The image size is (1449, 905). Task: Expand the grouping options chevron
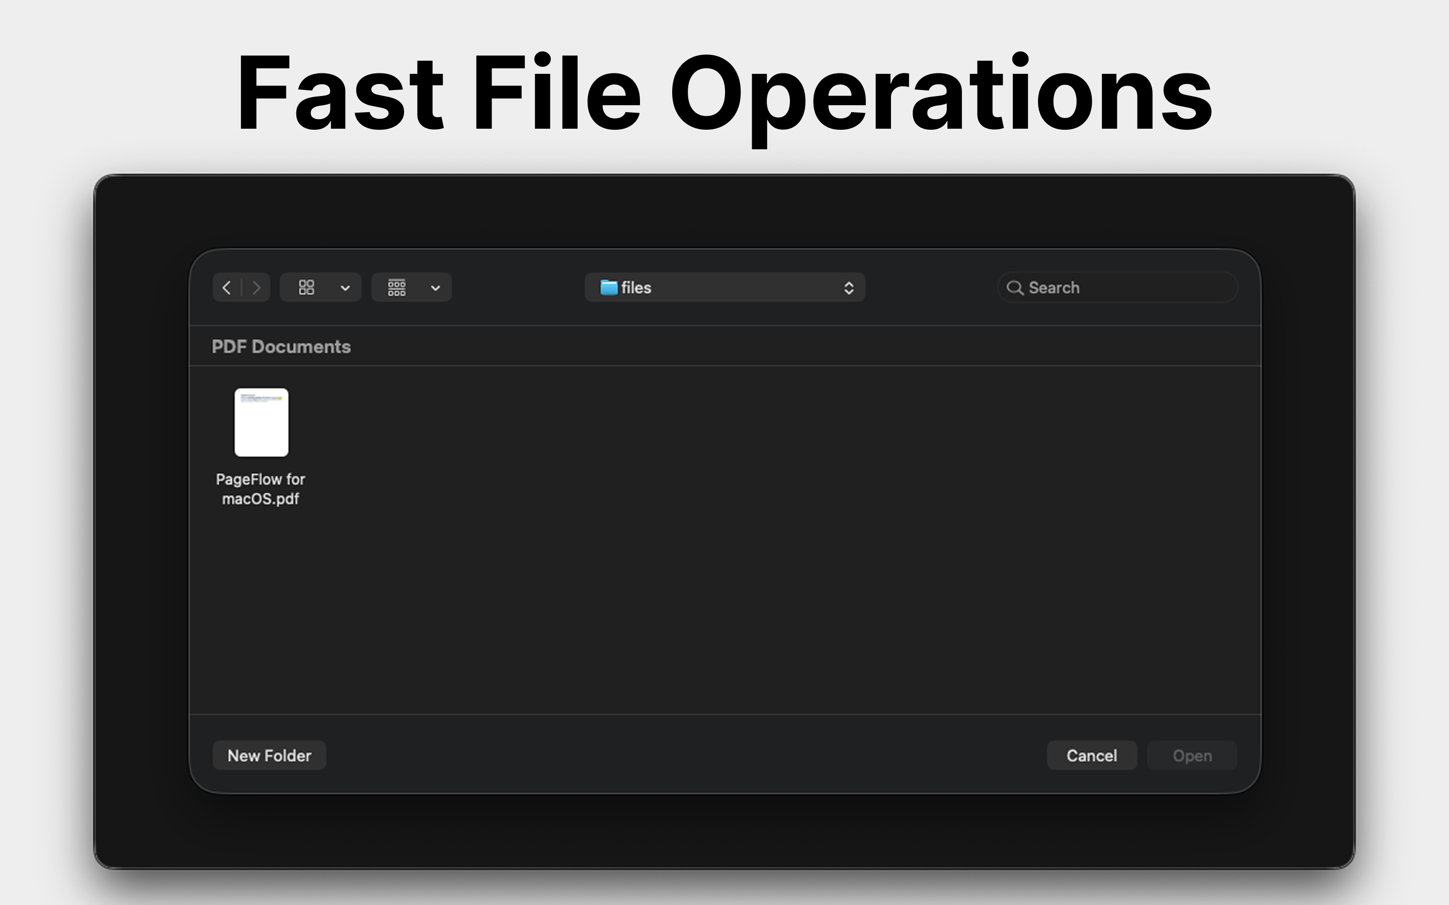coord(435,287)
